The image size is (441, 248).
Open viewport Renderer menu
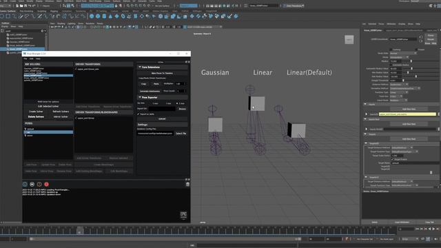90,23
